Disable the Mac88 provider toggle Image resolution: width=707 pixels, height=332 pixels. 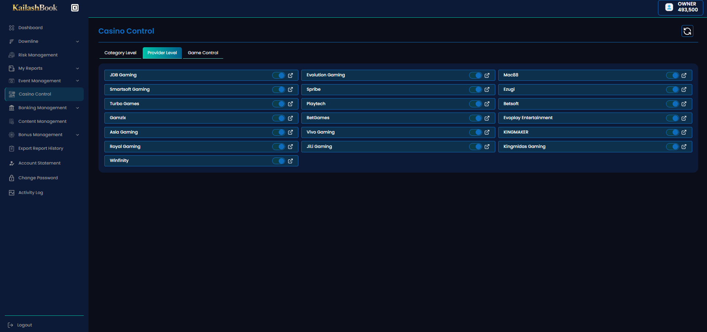(x=672, y=75)
